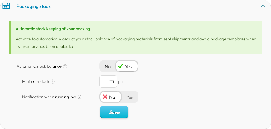Save the packaging stock settings
Screen dimensions: 271x129
point(114,112)
